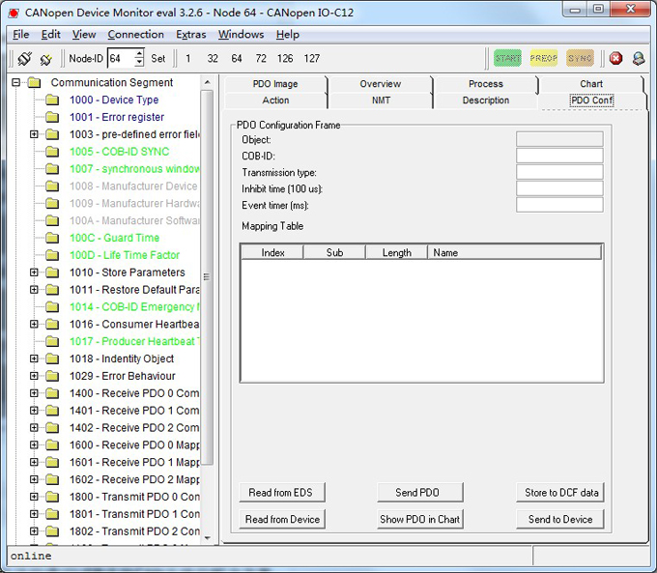Viewport: 657px width, 573px height.
Task: Open the Windows menu
Action: pyautogui.click(x=241, y=35)
